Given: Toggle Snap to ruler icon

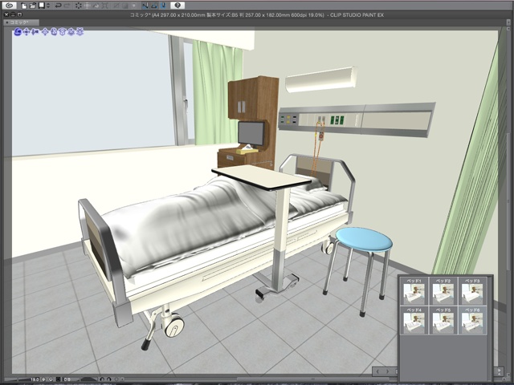Looking at the screenshot, I should pos(145,6).
